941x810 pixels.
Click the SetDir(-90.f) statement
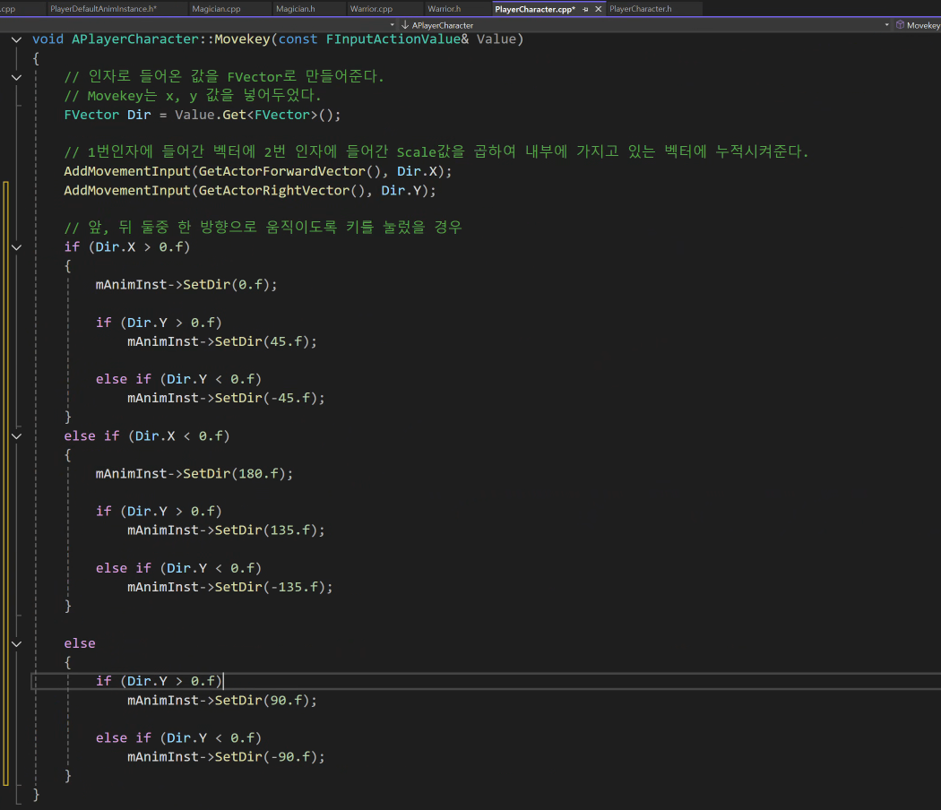click(x=226, y=757)
